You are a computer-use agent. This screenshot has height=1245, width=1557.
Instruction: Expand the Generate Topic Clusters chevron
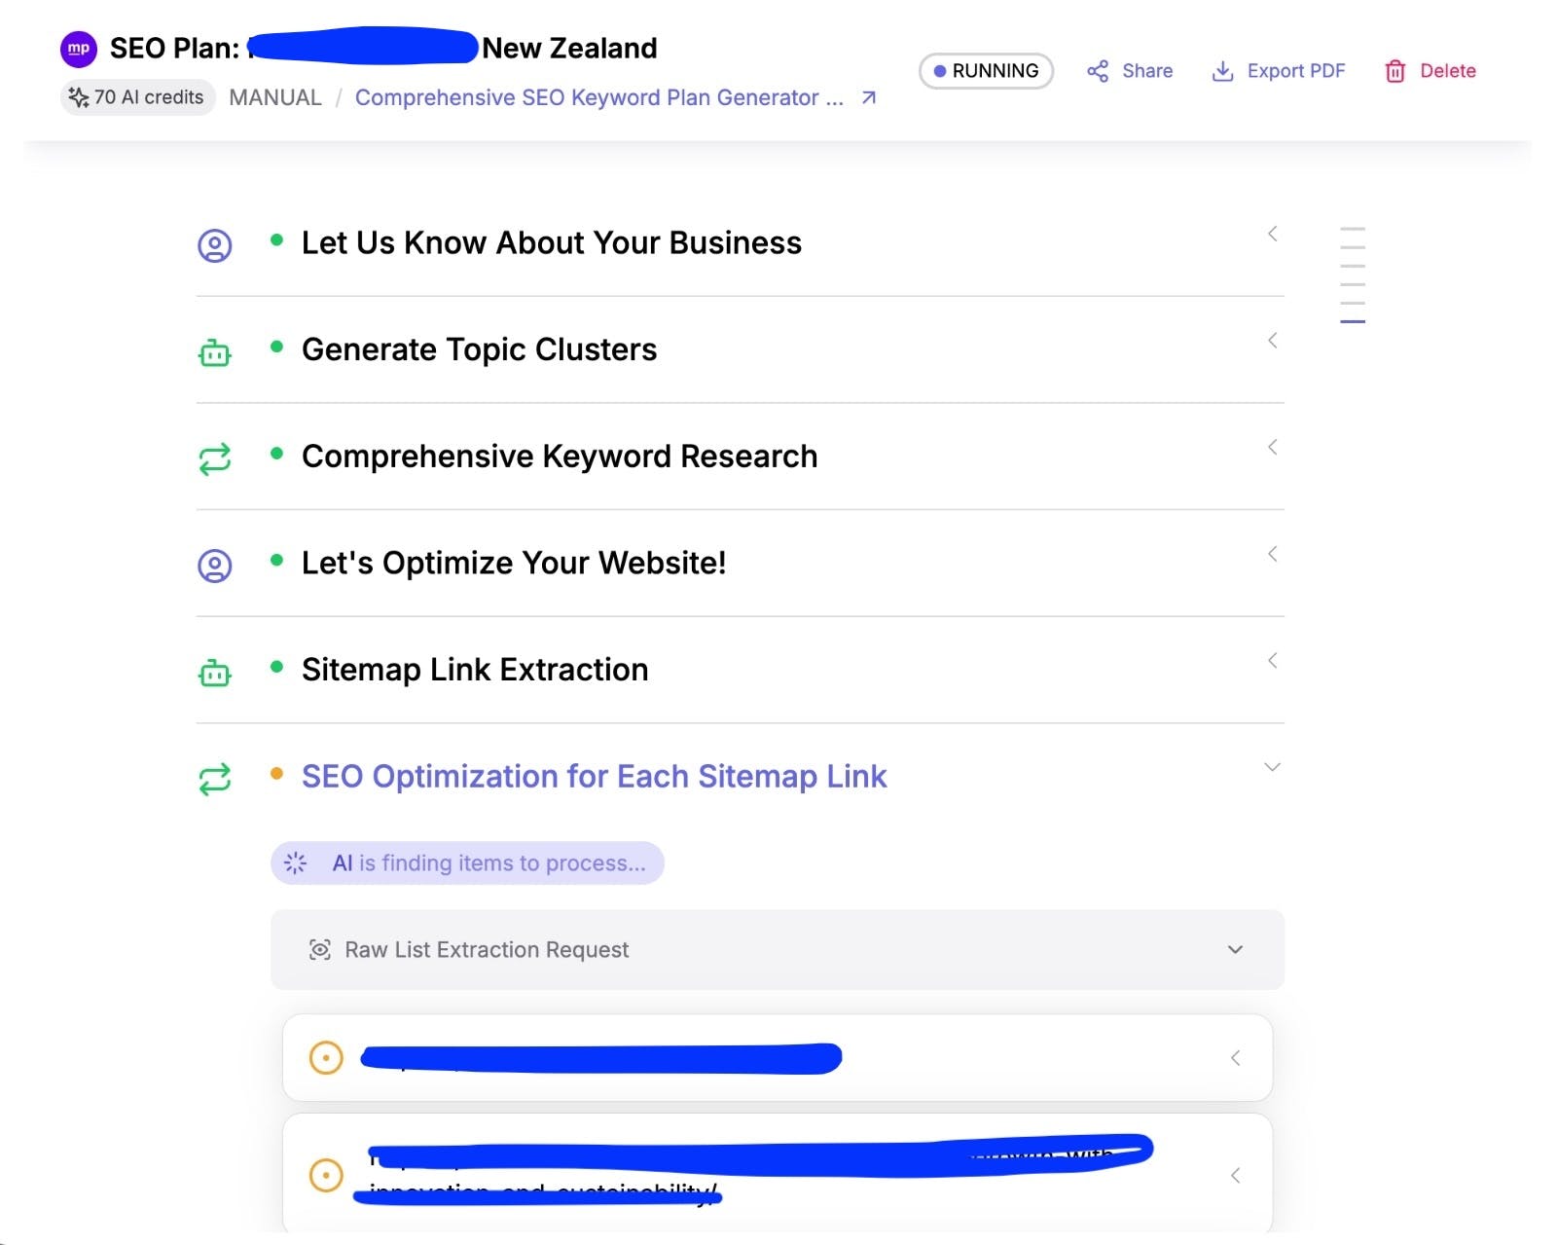pos(1272,341)
